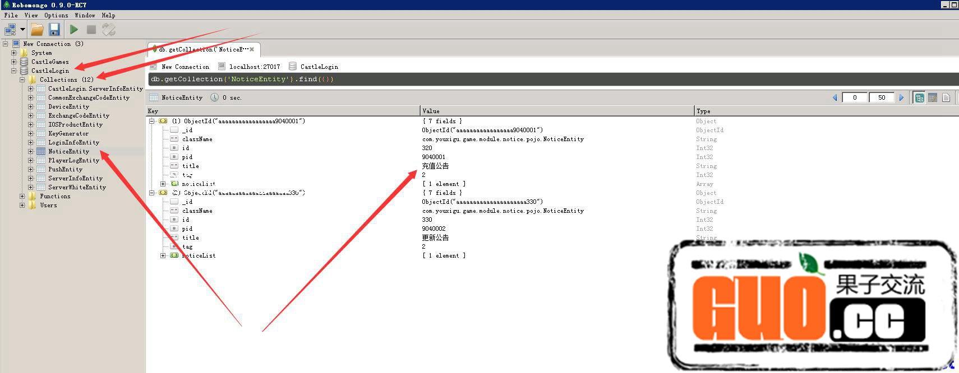Switch results to tree view mode
The width and height of the screenshot is (959, 373).
coord(919,97)
